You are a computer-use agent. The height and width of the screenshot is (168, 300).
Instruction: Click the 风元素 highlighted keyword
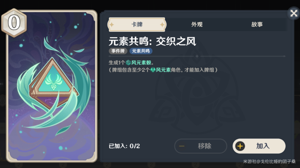(x=163, y=70)
